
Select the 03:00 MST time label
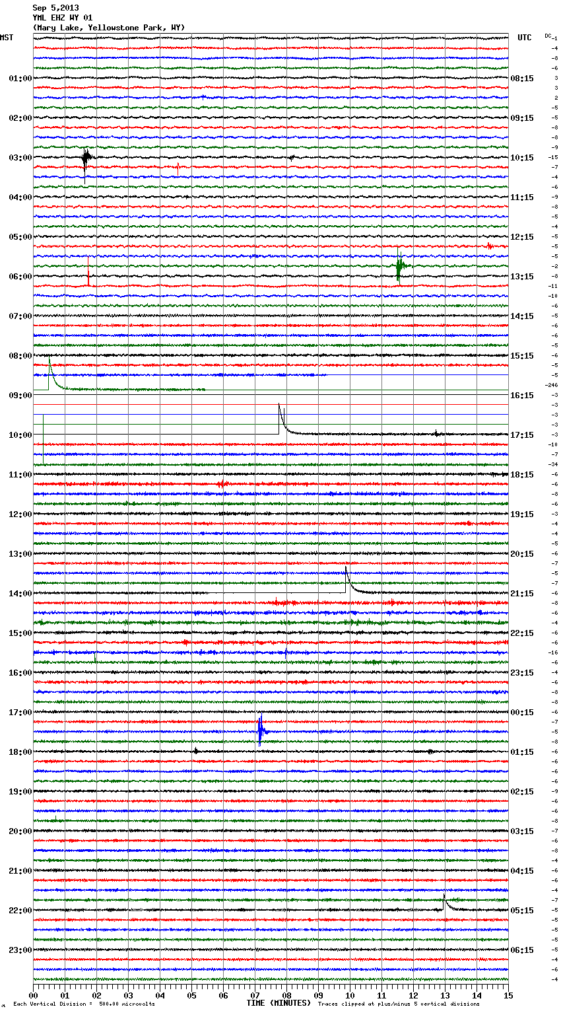pos(20,158)
